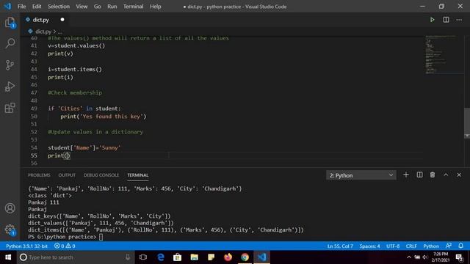
Task: Open Windows Action Center notifications icon
Action: (x=459, y=257)
